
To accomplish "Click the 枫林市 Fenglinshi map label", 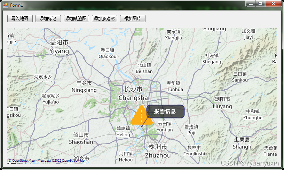I will coord(194,150).
